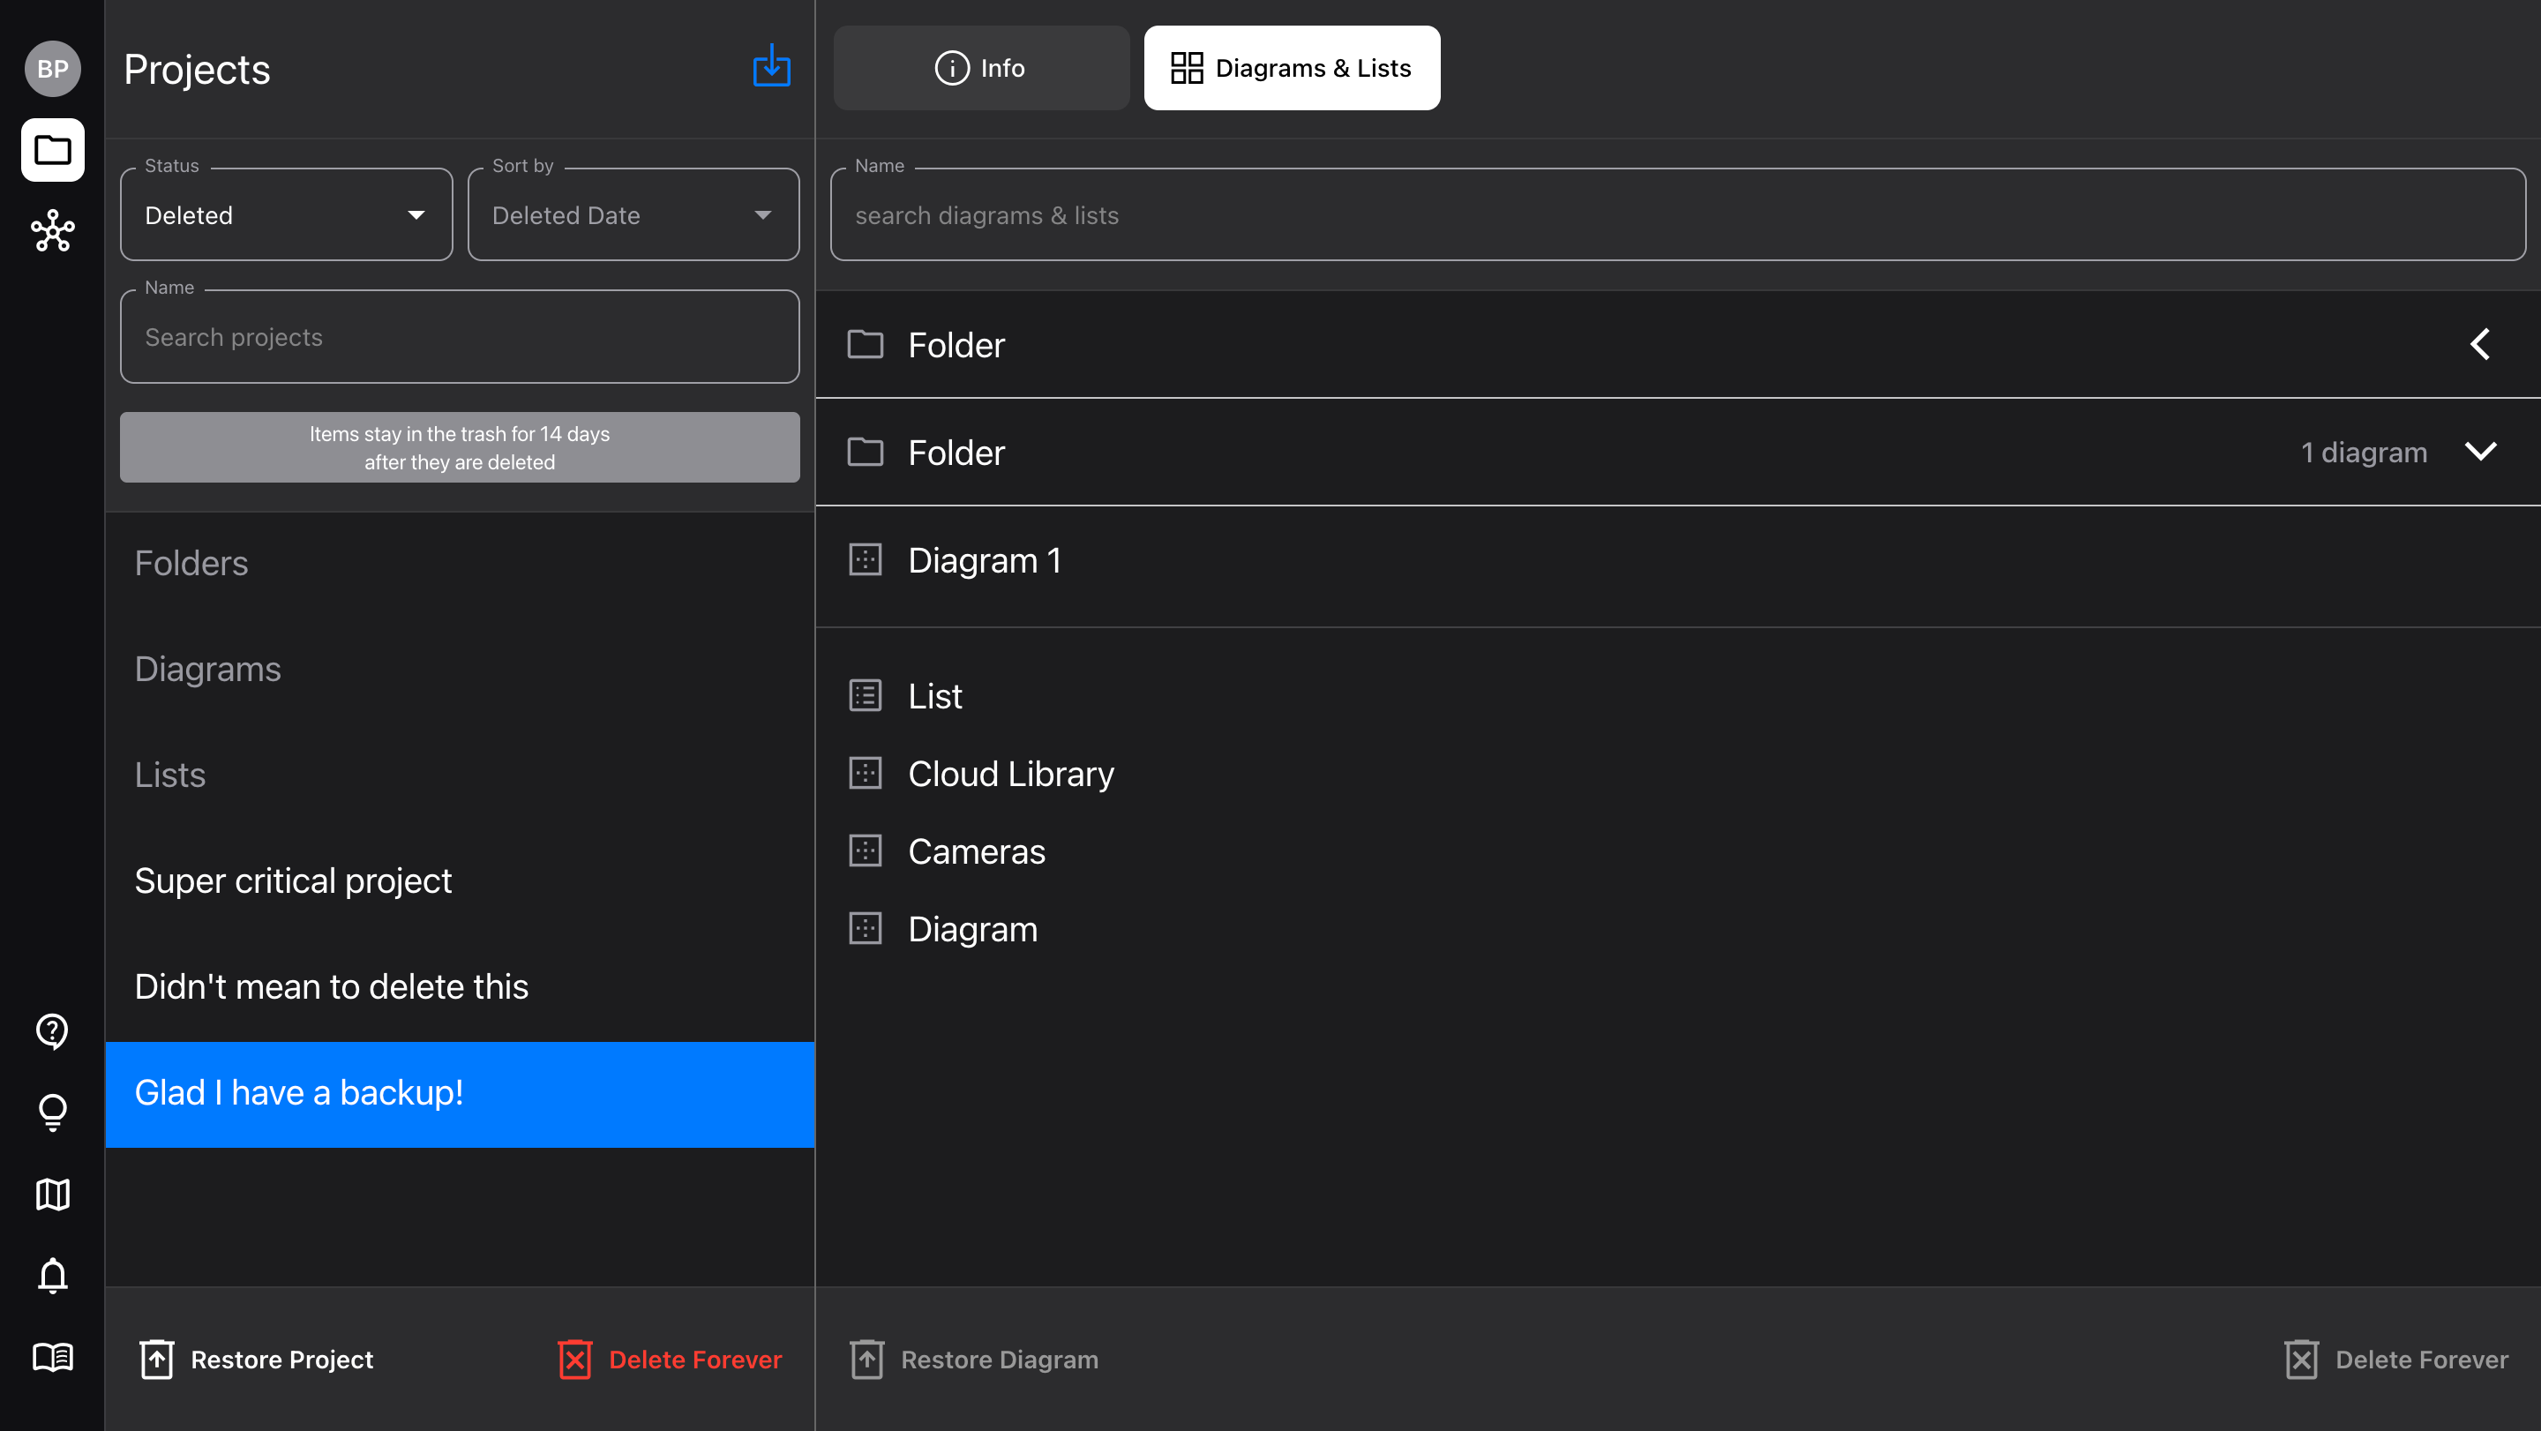This screenshot has width=2541, height=1431.
Task: Collapse the Folder with 1 diagram
Action: pos(2480,452)
